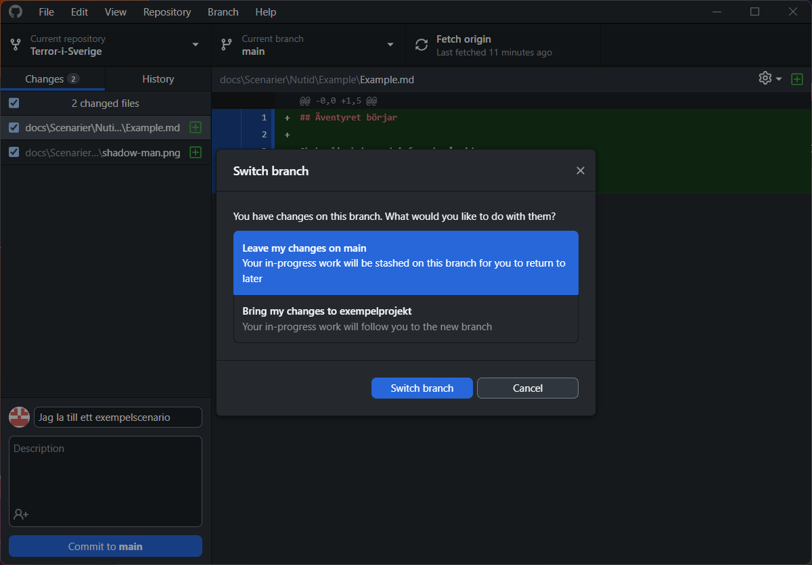Click the "## Äventyret börjar" diff line
This screenshot has width=812, height=565.
pos(349,117)
